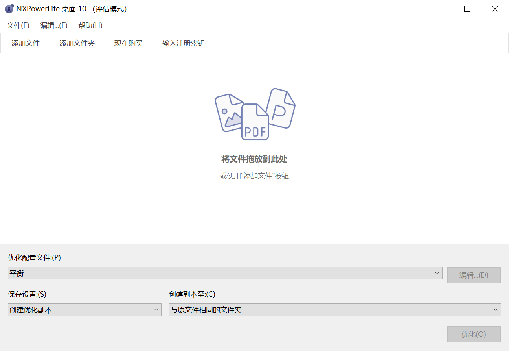Open the 帮助(H) menu
The image size is (509, 351).
[x=90, y=26]
